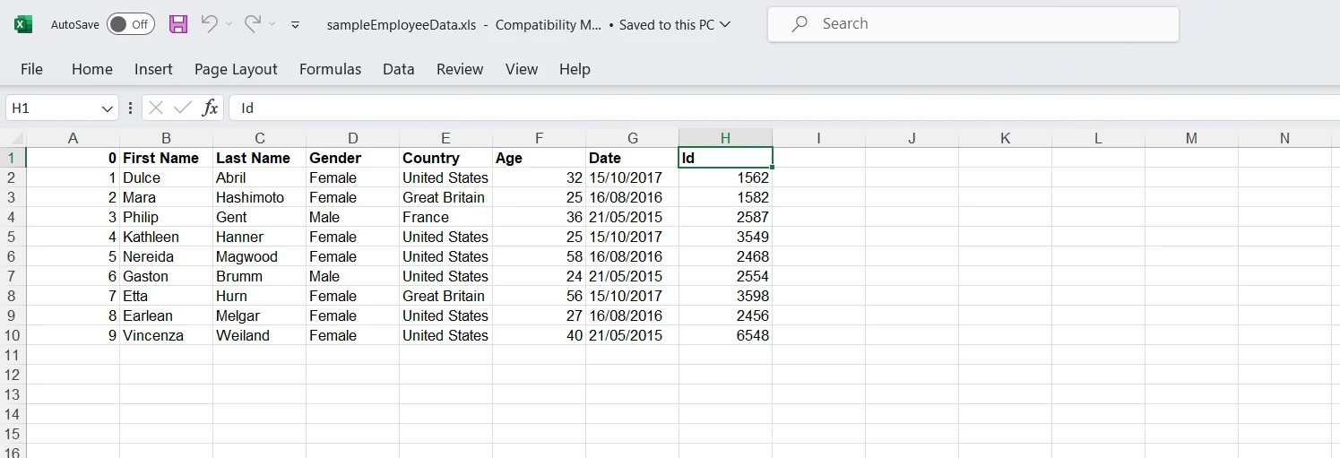Save the workbook with the floppy disk icon
This screenshot has height=458, width=1340.
(178, 25)
